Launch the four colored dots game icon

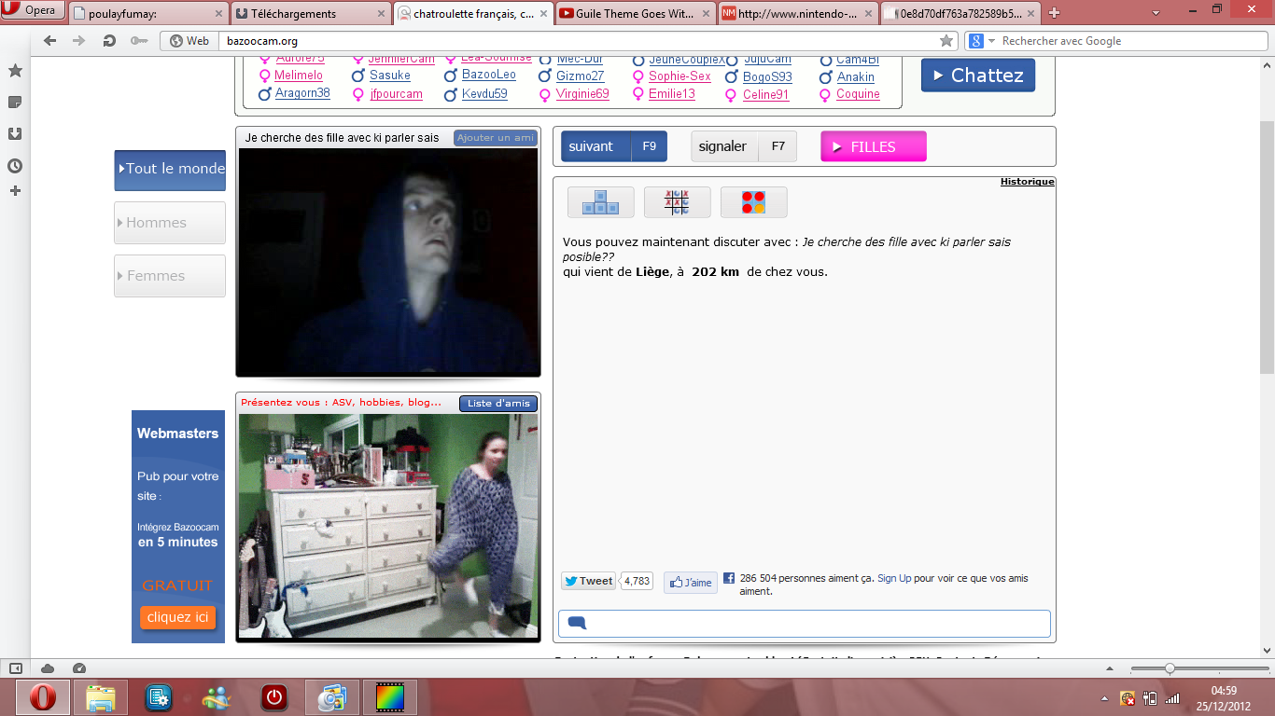(753, 202)
